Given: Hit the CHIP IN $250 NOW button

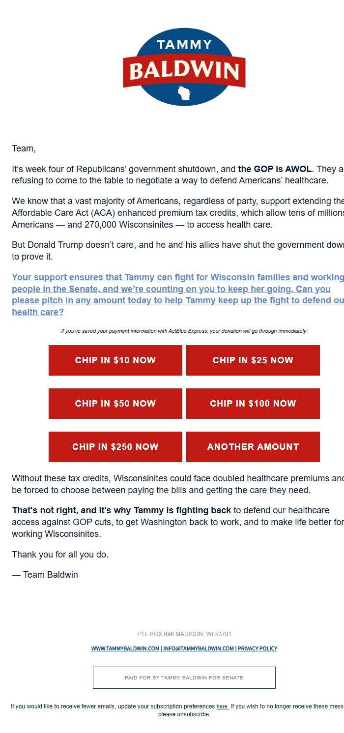Looking at the screenshot, I should pos(115,447).
